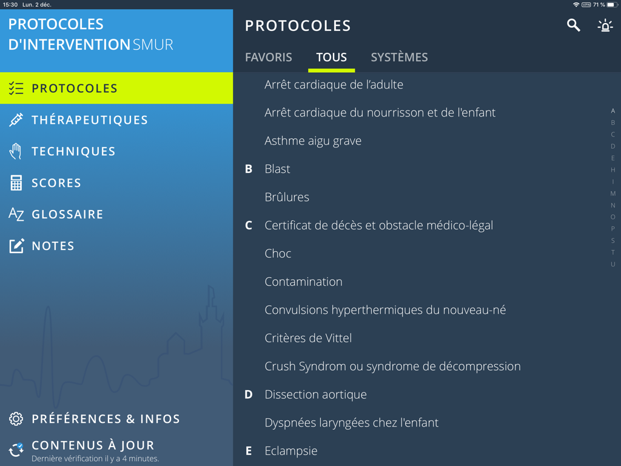Select the syringe Thérapeutiques icon
This screenshot has width=621, height=466.
click(16, 120)
